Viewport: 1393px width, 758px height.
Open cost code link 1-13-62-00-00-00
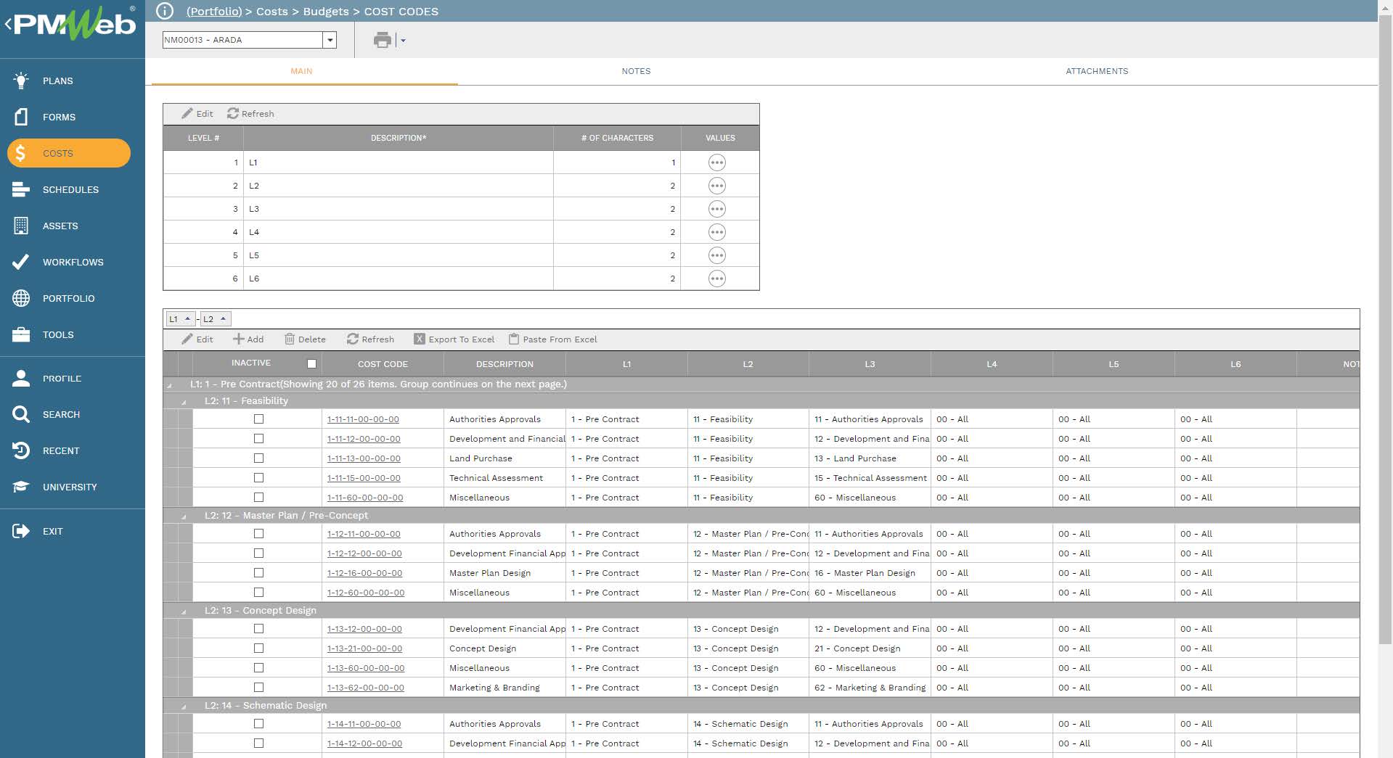pos(365,688)
